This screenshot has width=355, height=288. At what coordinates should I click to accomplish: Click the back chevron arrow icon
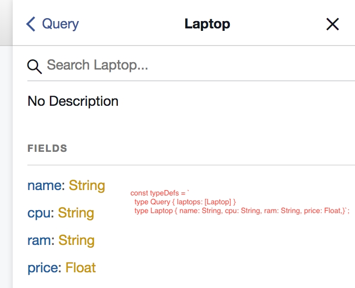[31, 24]
